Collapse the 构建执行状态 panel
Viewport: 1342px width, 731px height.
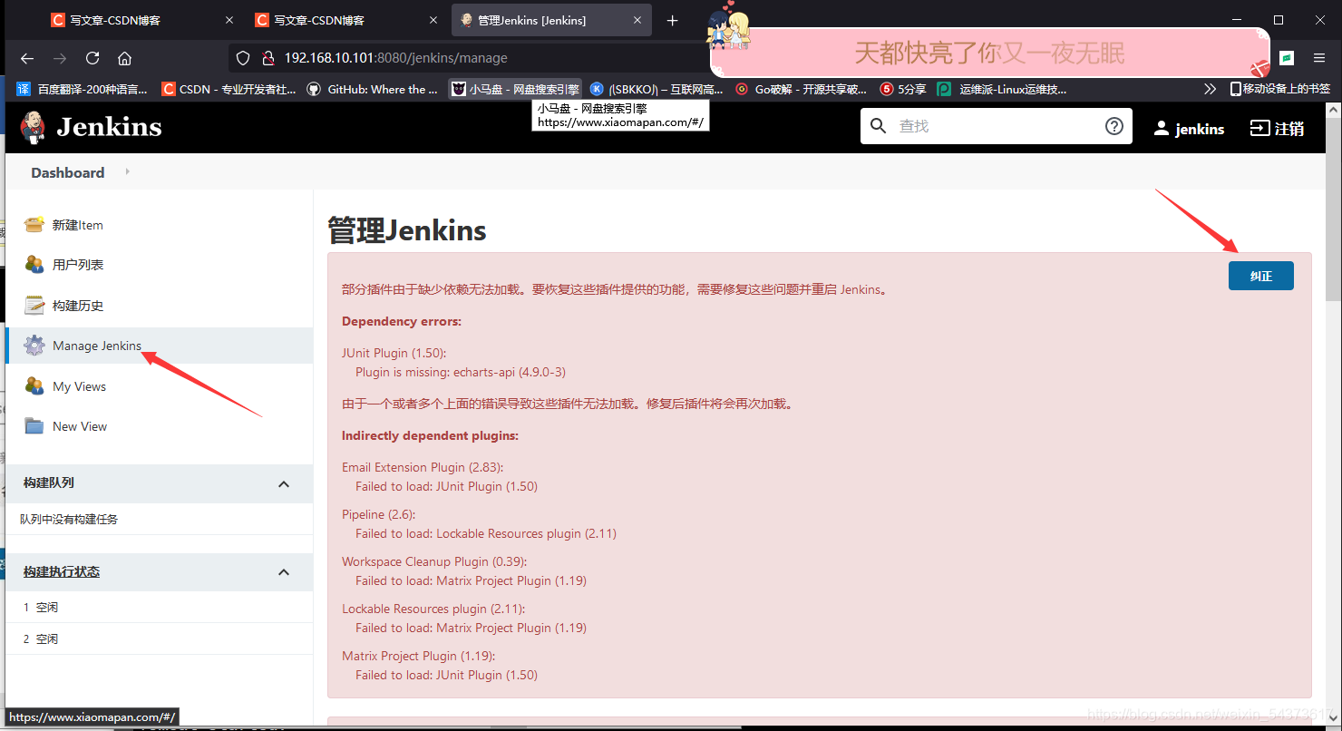tap(284, 572)
